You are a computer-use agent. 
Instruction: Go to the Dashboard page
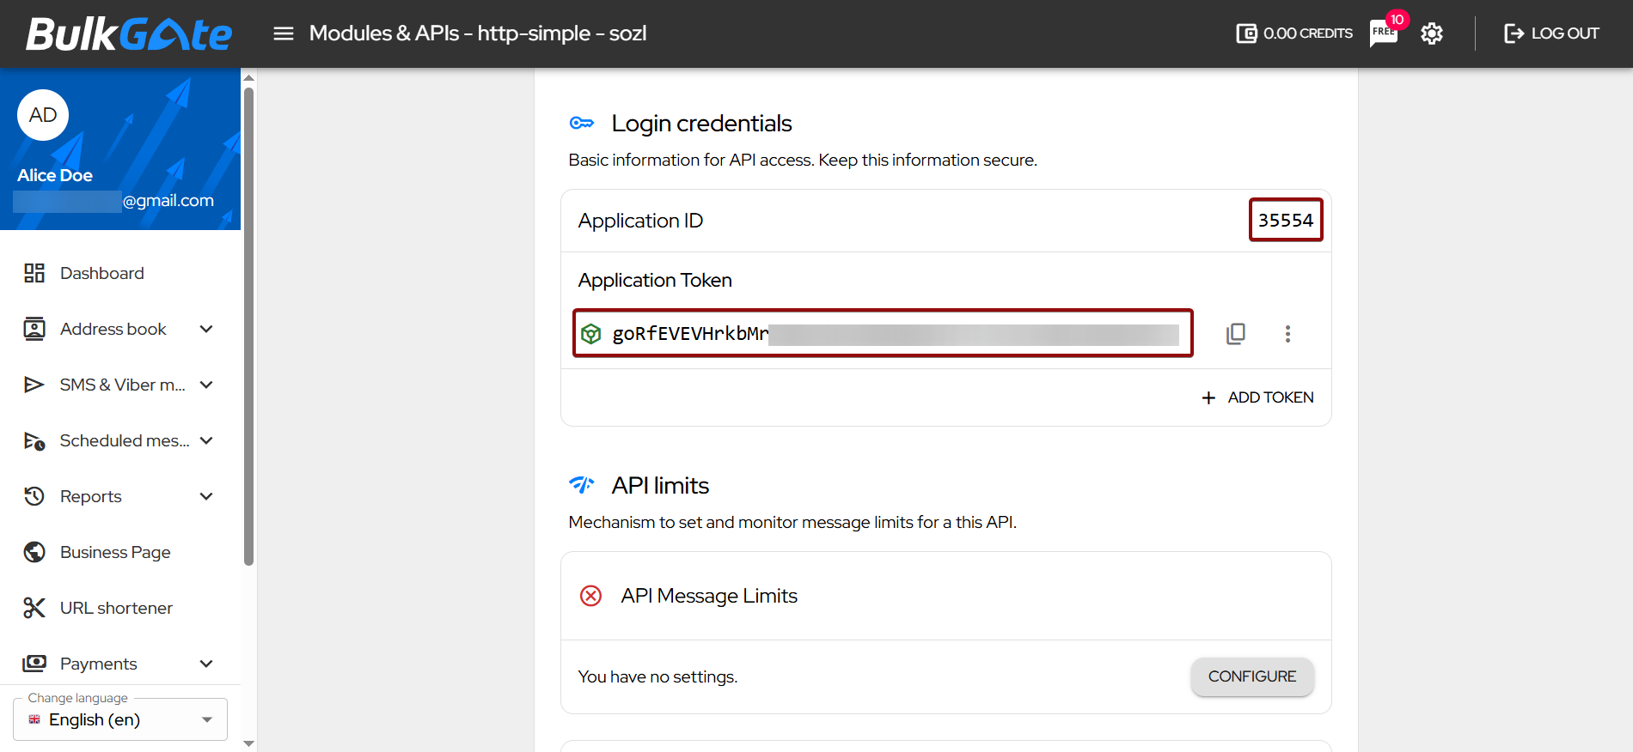tap(101, 273)
